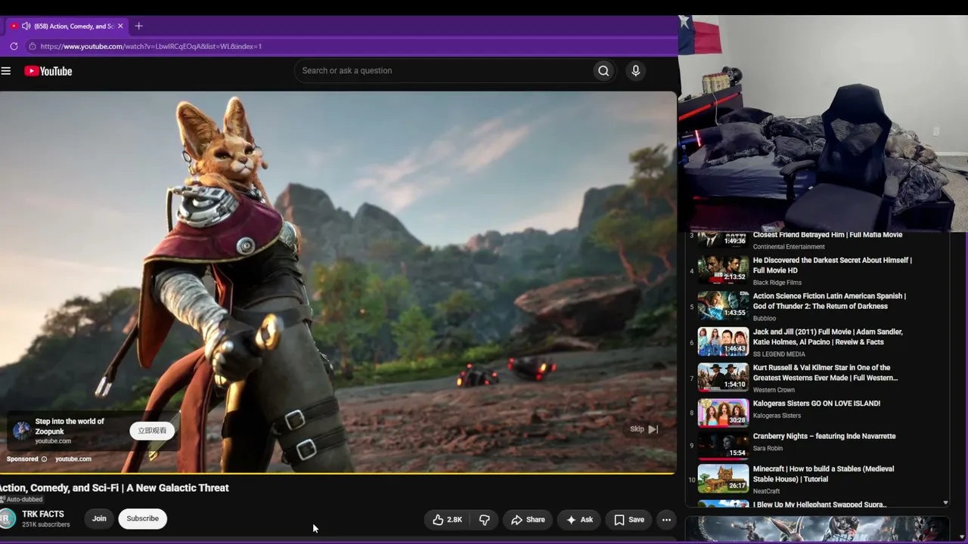968x544 pixels.
Task: Go to the YouTube home logo
Action: (48, 71)
